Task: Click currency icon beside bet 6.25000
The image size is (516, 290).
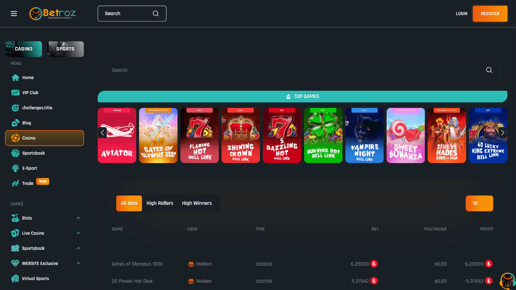Action: pos(374,264)
